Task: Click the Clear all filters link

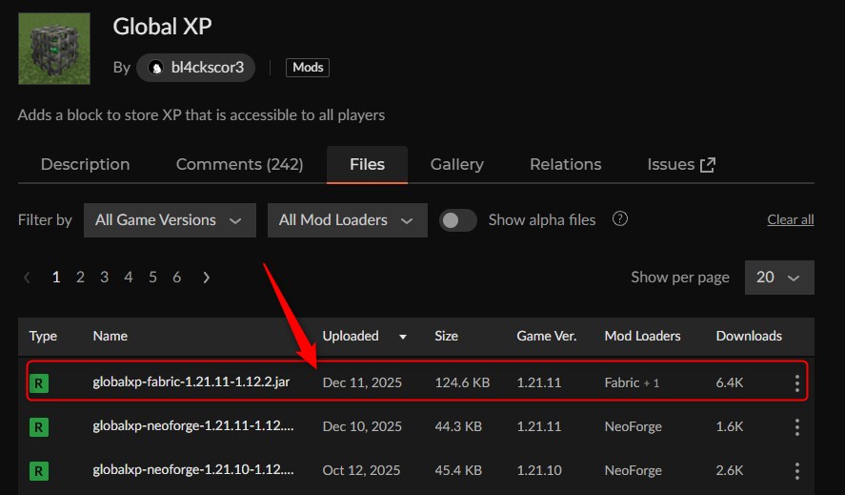Action: (x=791, y=219)
